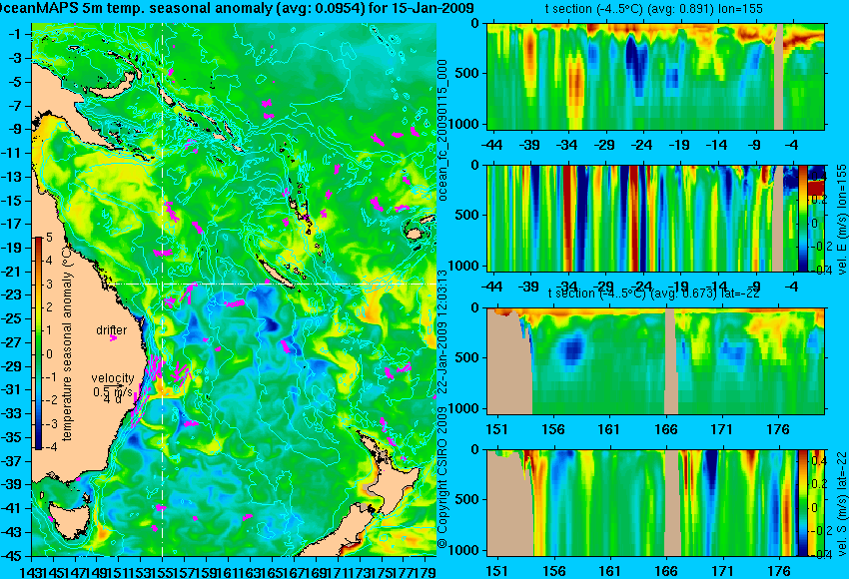
Task: Click the vel. S (m/s) colorbar
Action: 802,503
